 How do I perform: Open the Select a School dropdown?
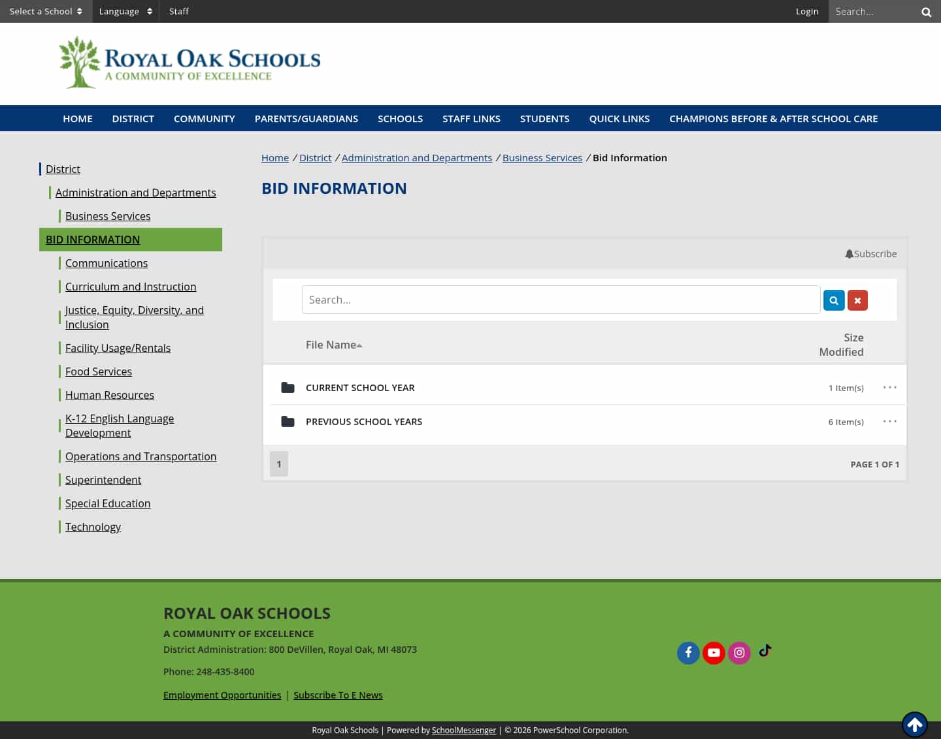tap(46, 11)
